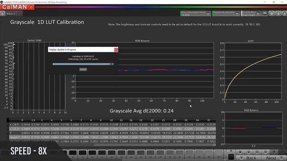Close the Display Update in Progress dialog

(x=116, y=50)
